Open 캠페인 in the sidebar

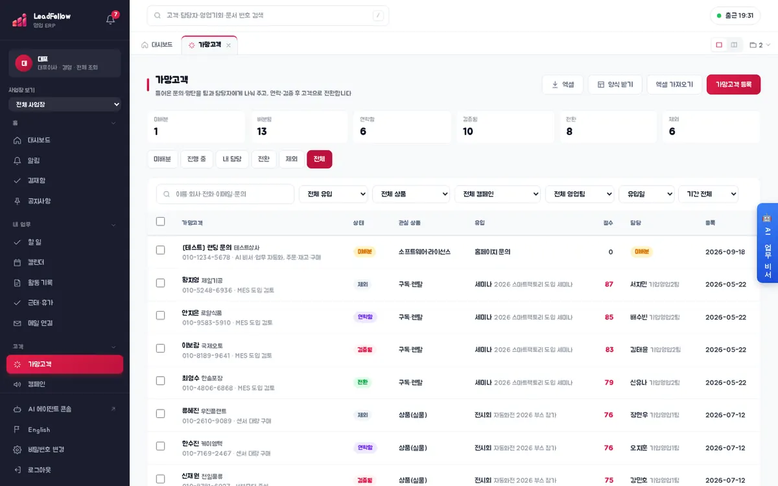pos(65,384)
